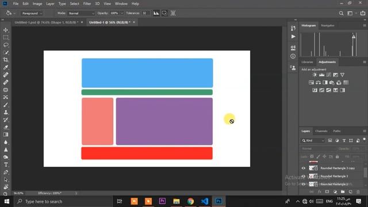Screen dimensions: 368x207
Task: Toggle the shape layers filter
Action: pyautogui.click(x=351, y=140)
